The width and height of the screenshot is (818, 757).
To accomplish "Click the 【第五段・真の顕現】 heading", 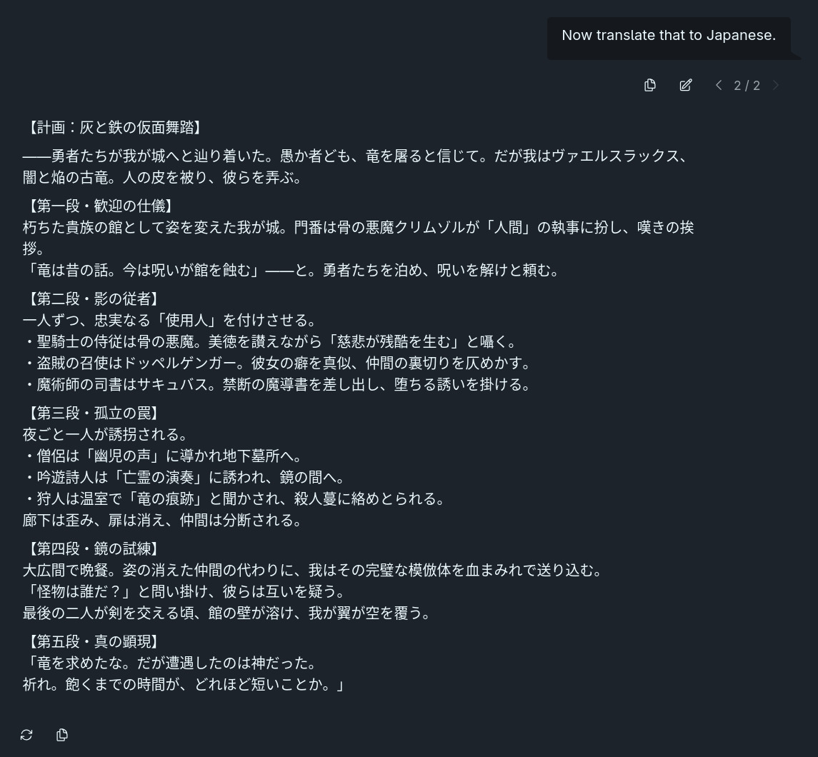I will (x=92, y=641).
